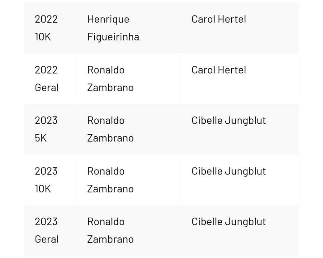Screen dimensions: 323x258
Task: Click the name Henrique Figueirinha
Action: click(113, 28)
